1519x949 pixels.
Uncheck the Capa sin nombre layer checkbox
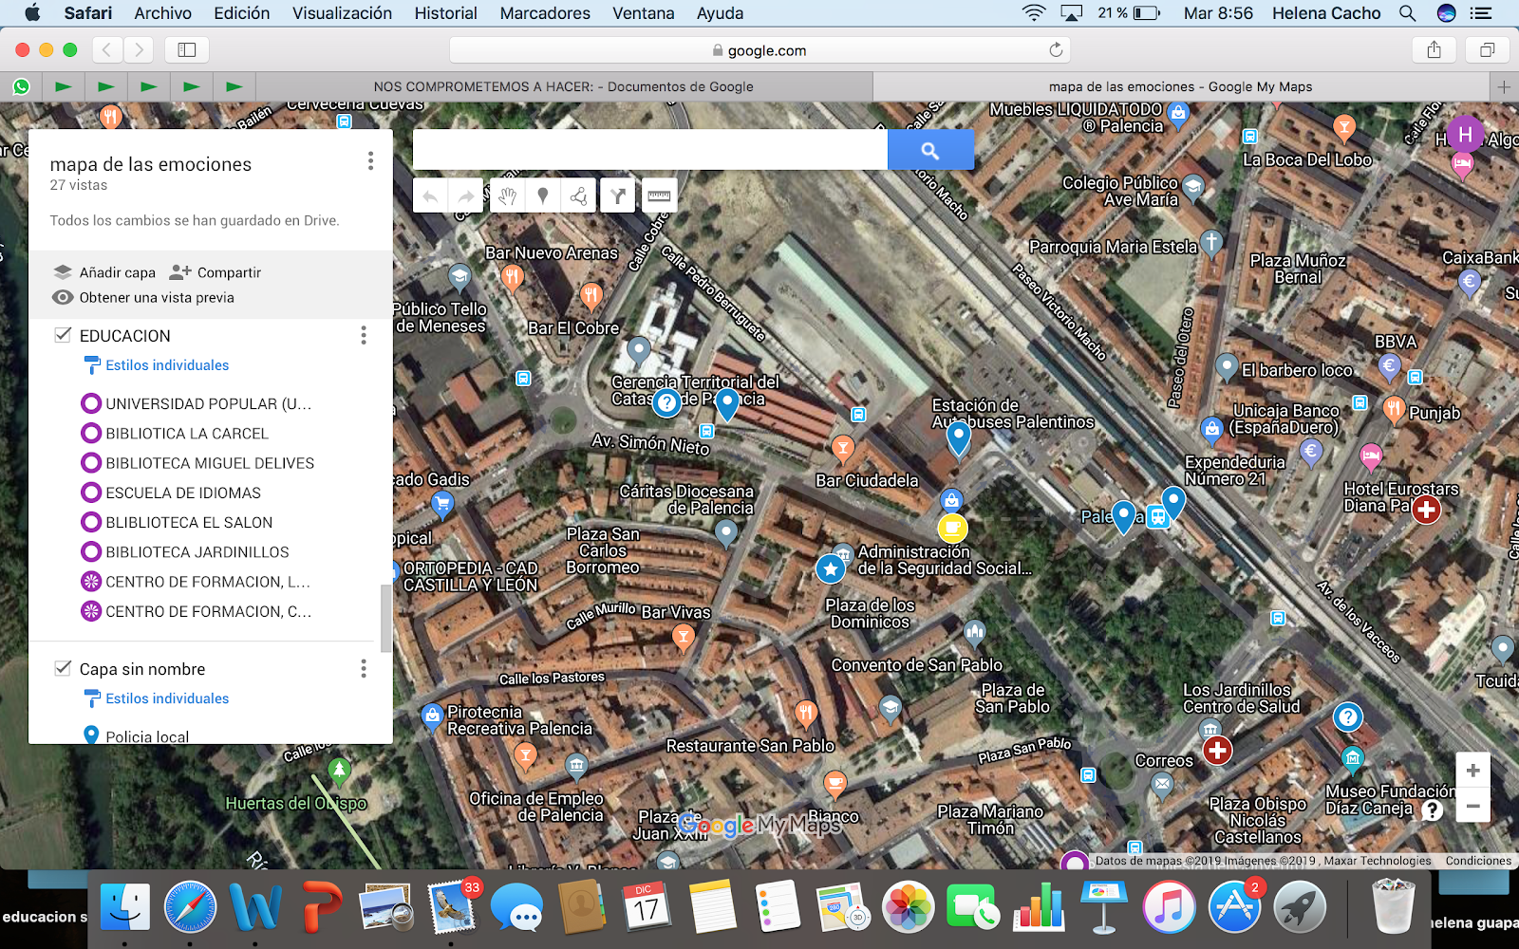tap(63, 668)
